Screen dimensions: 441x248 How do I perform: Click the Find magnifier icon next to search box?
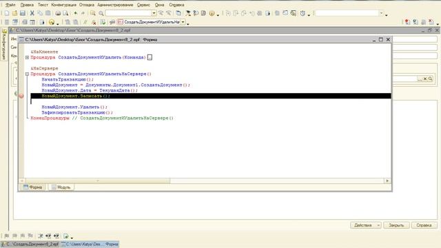point(101,13)
